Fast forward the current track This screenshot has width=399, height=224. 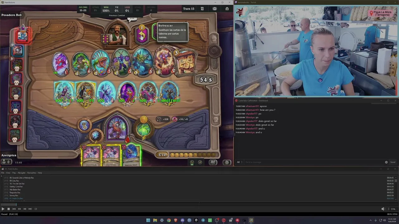click(x=25, y=209)
